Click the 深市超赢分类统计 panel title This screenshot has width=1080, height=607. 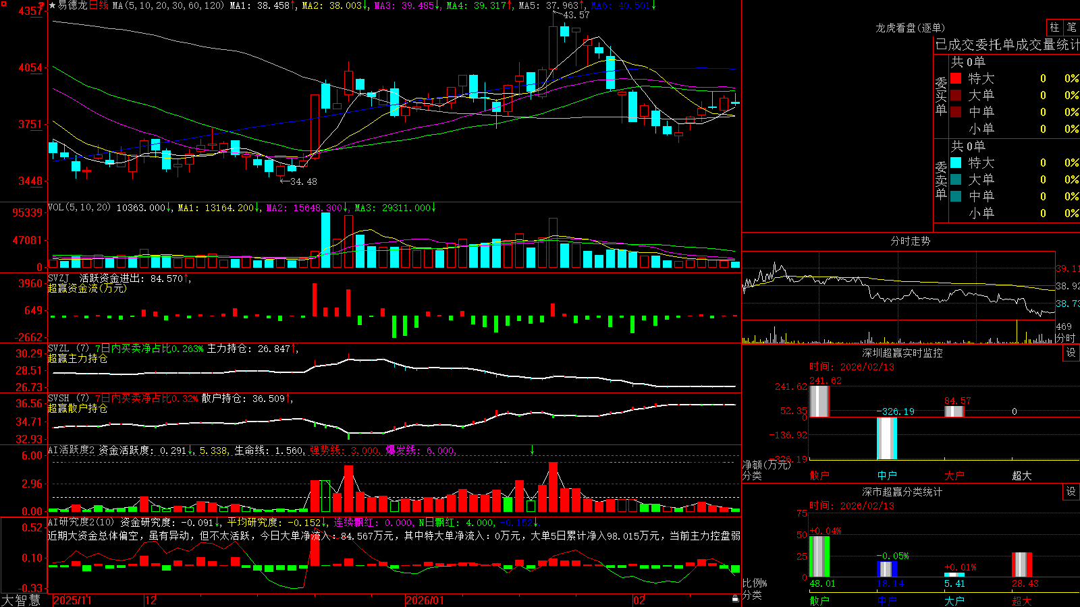point(902,492)
